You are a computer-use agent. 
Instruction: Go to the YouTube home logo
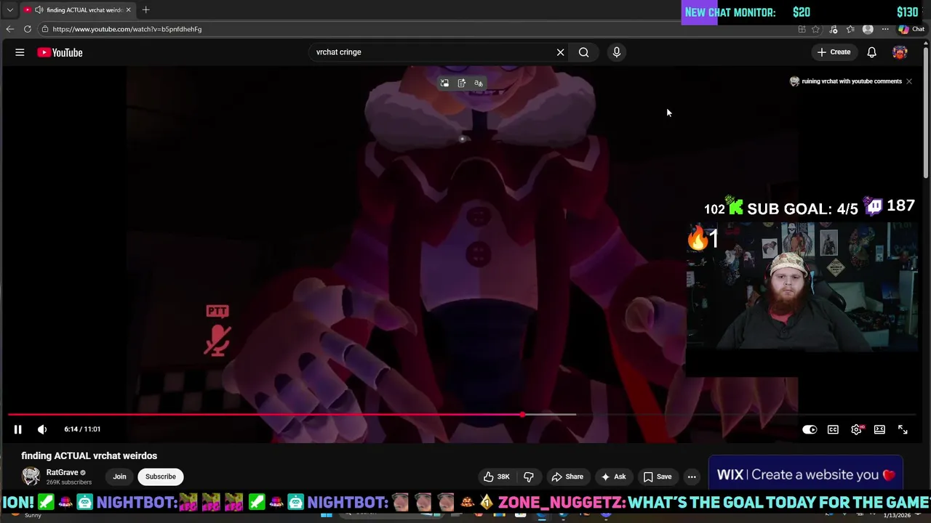60,52
